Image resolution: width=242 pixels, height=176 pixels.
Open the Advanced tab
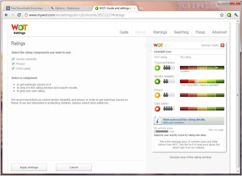pyautogui.click(x=219, y=32)
